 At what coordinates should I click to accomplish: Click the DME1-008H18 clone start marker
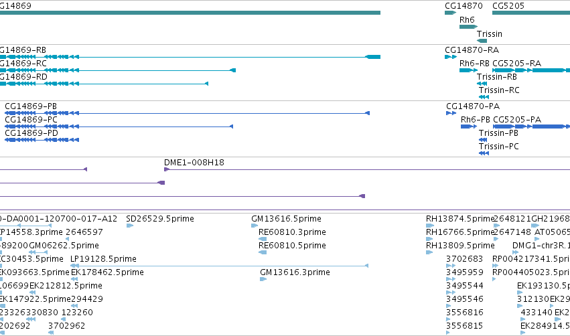tap(167, 169)
